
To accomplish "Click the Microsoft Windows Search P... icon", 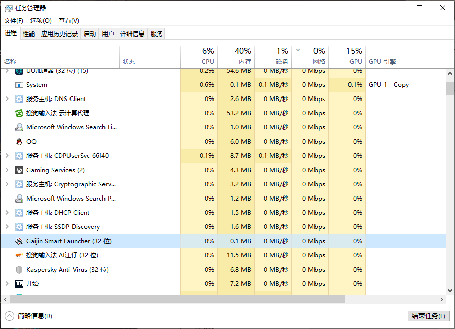I will click(x=19, y=199).
